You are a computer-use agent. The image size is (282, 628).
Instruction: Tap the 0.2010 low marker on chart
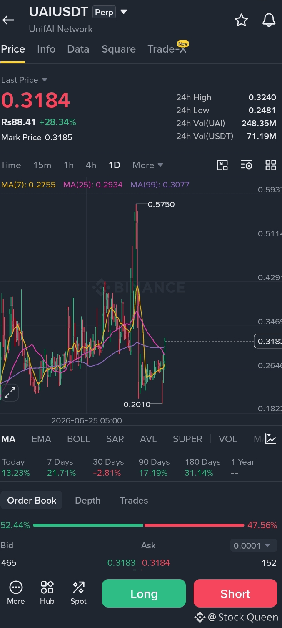(137, 404)
